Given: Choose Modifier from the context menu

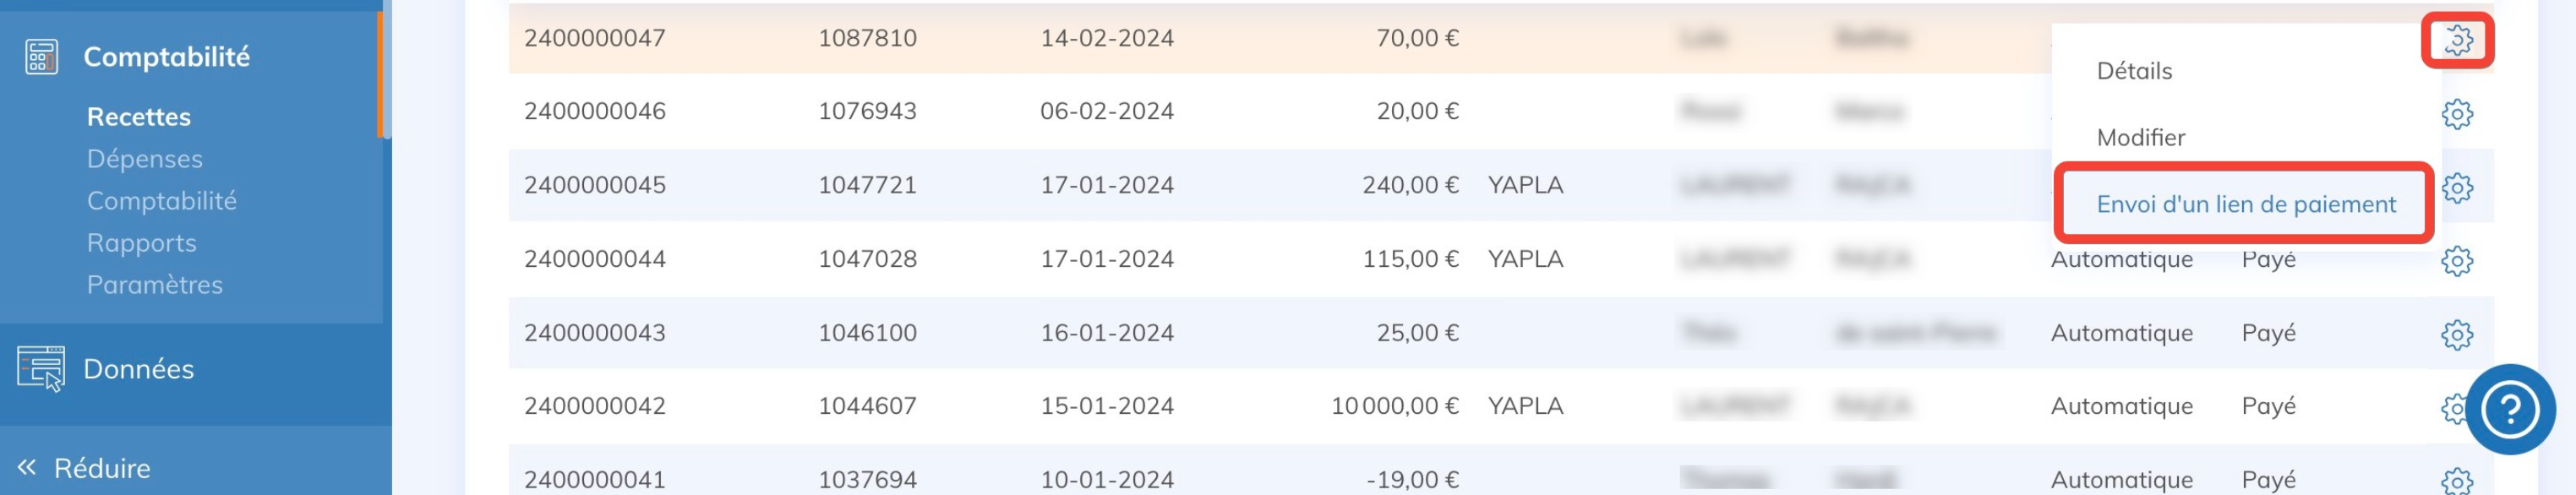Looking at the screenshot, I should [x=2140, y=137].
